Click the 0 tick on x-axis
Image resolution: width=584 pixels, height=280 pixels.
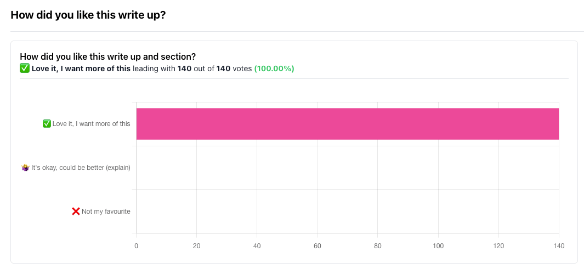pyautogui.click(x=136, y=246)
